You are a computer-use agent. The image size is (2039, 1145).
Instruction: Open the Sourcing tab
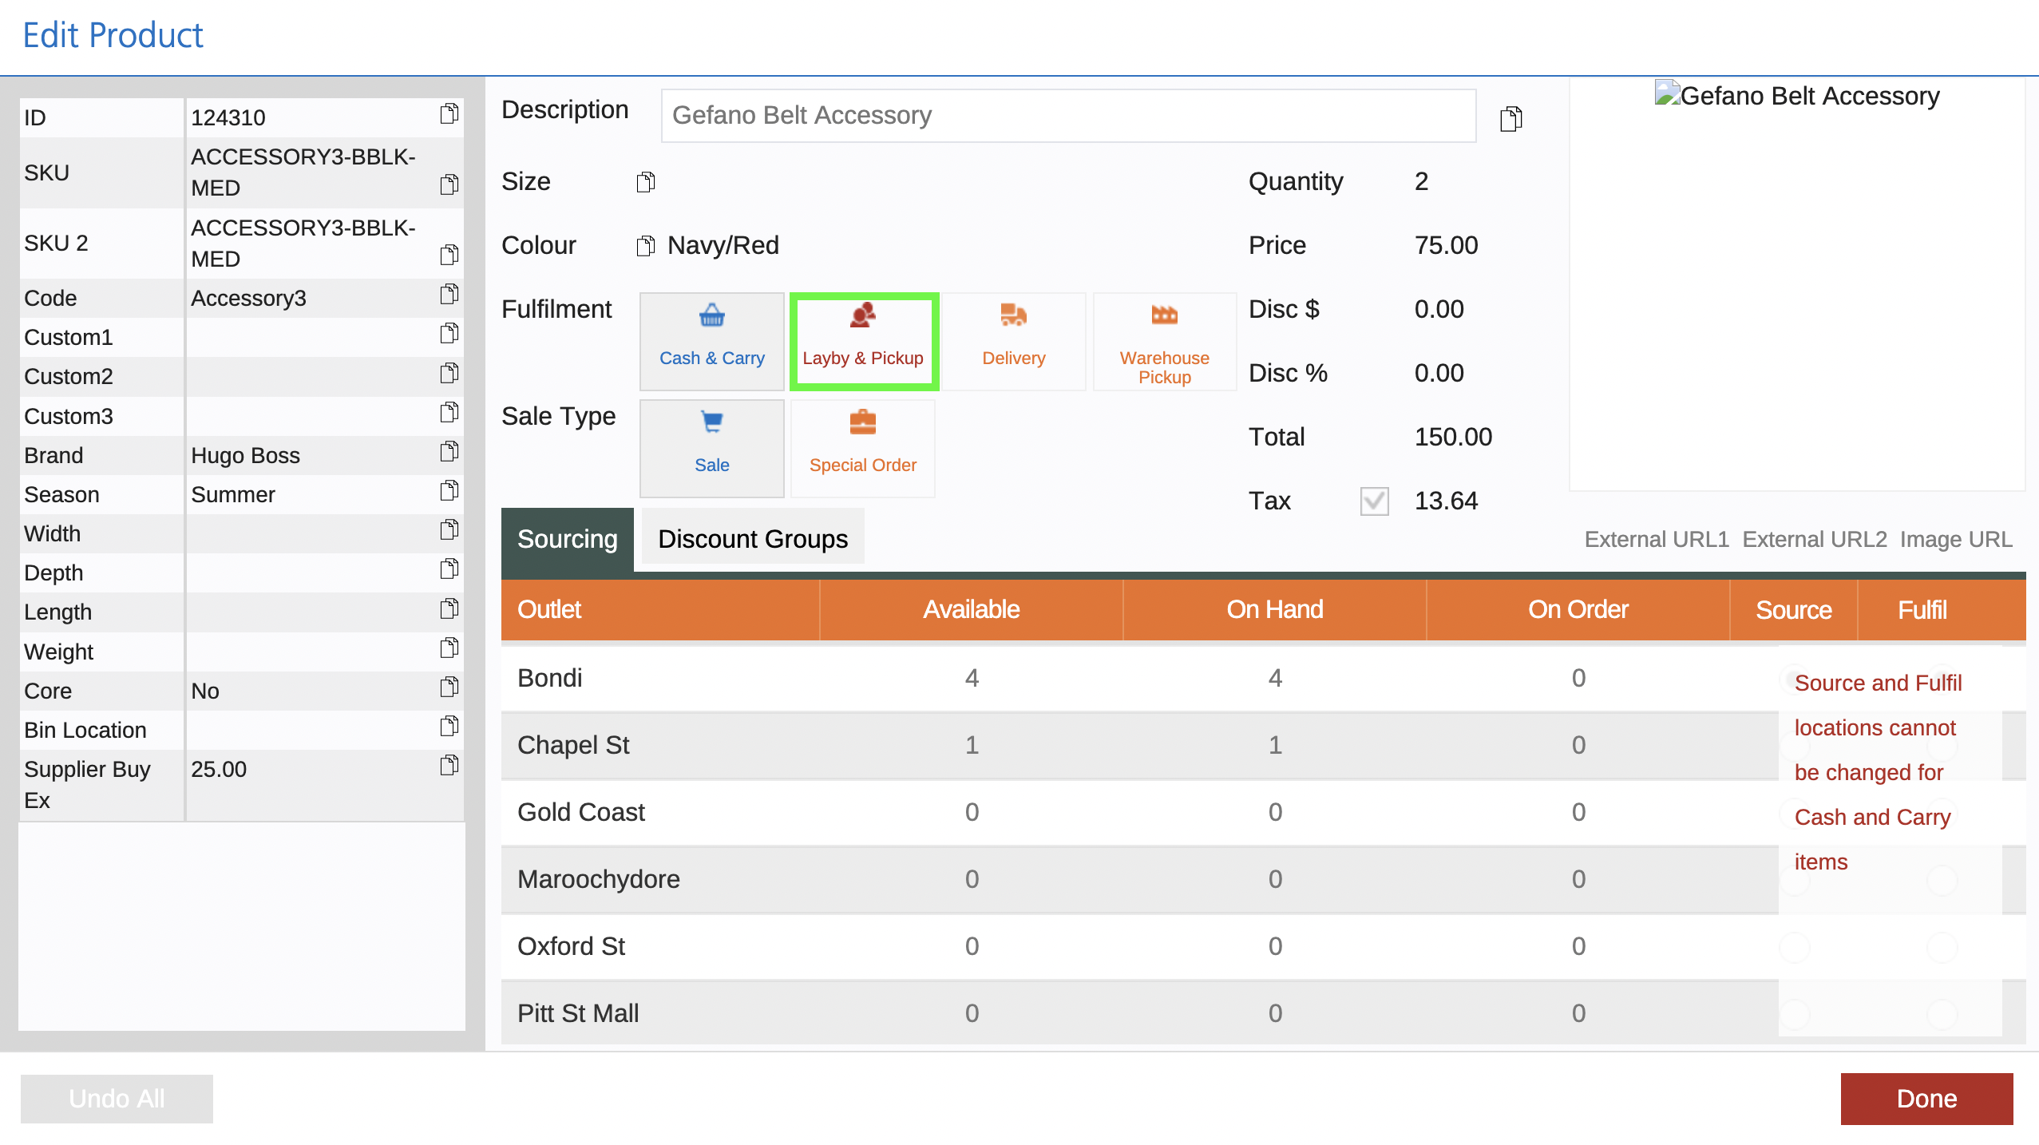[567, 540]
